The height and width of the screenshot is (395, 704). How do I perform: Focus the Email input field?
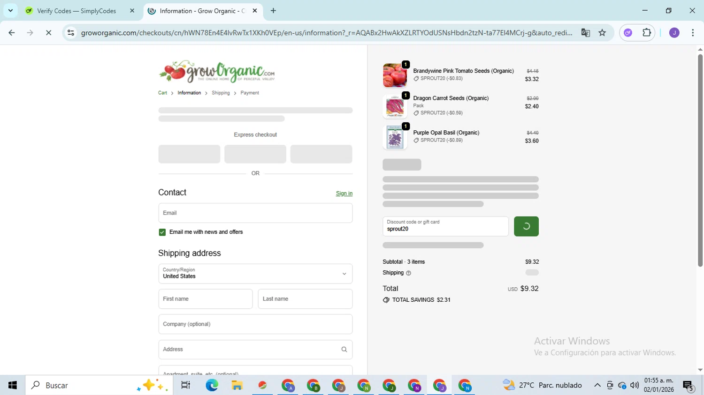[x=255, y=213]
